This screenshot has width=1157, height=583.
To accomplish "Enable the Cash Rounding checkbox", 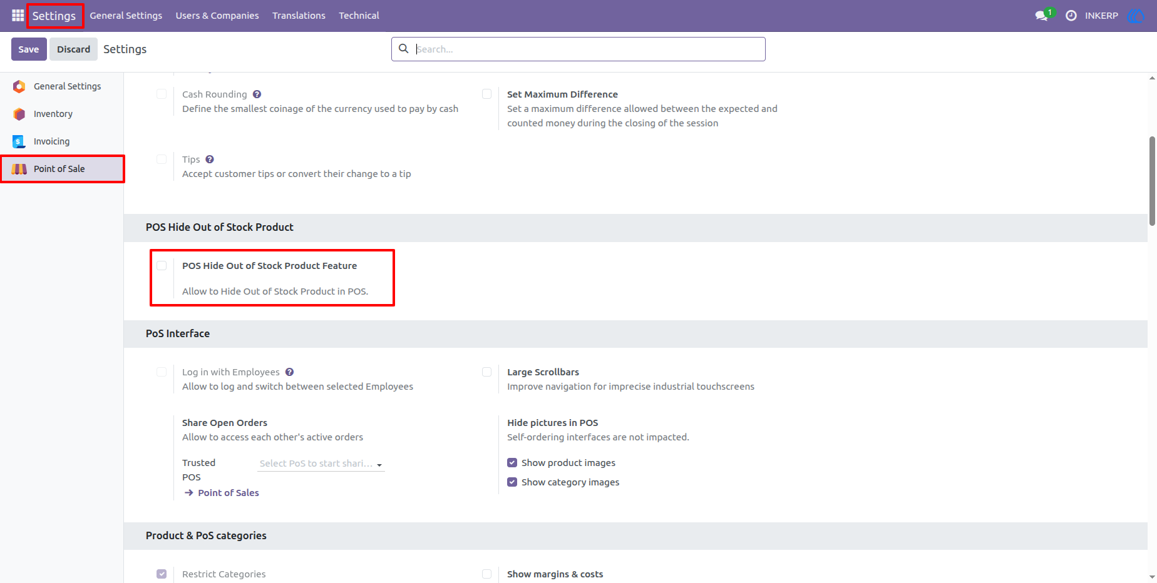I will coord(162,94).
